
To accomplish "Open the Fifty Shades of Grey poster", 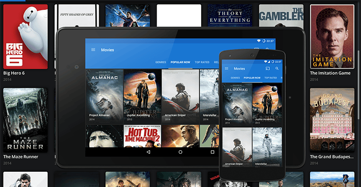I will (77, 16).
